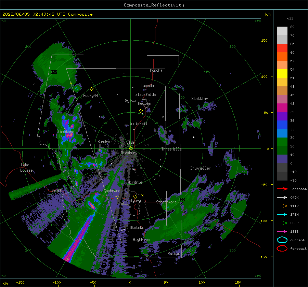Click the current label beside cyan ellipse
This screenshot has height=287, width=308.
point(297,240)
